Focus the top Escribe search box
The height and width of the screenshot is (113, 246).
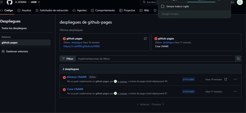coord(149,2)
